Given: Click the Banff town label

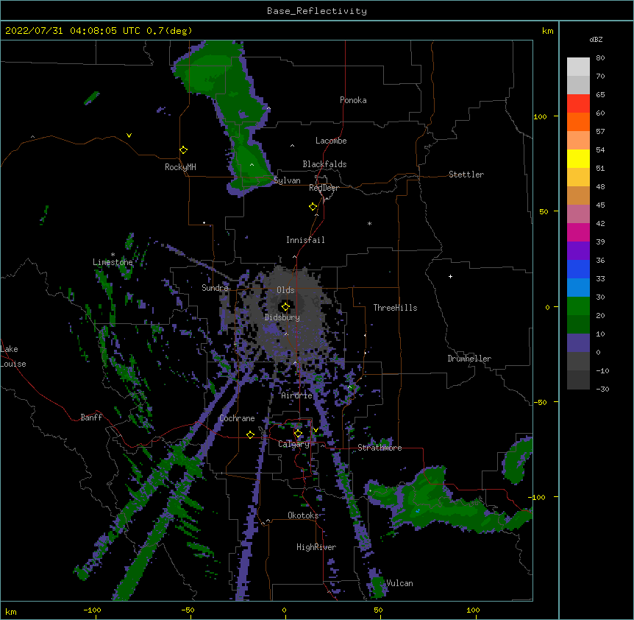Looking at the screenshot, I should coord(91,418).
